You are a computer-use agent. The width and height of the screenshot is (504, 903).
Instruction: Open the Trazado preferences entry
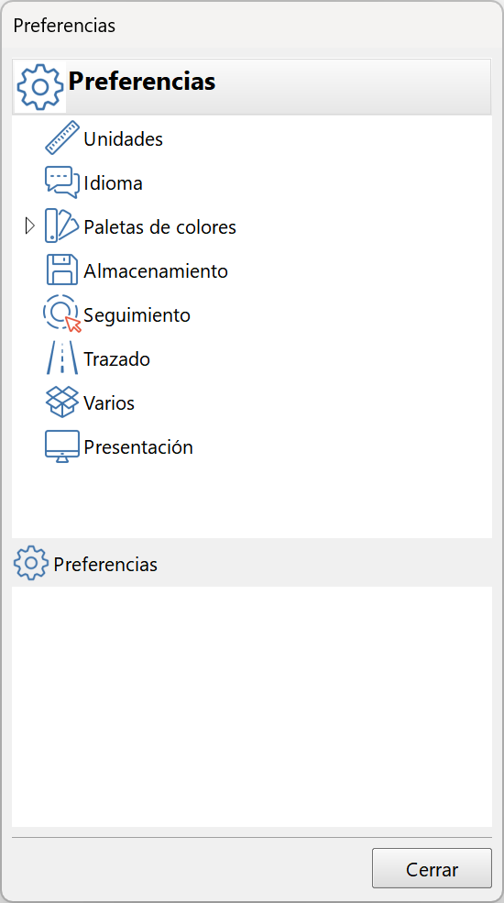(x=116, y=358)
